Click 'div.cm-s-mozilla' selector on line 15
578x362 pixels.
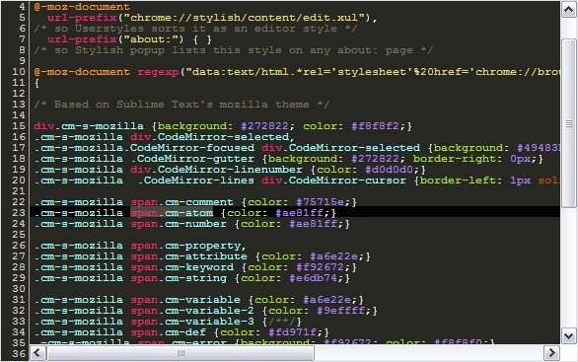tap(89, 125)
